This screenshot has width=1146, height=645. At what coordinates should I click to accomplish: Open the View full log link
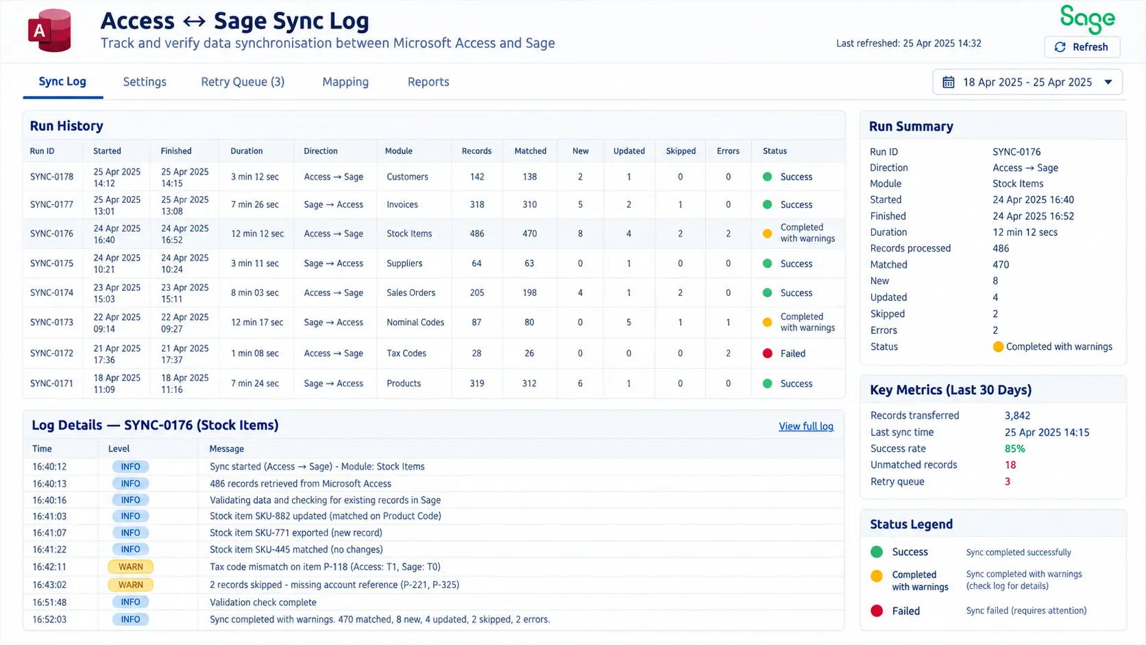[806, 426]
